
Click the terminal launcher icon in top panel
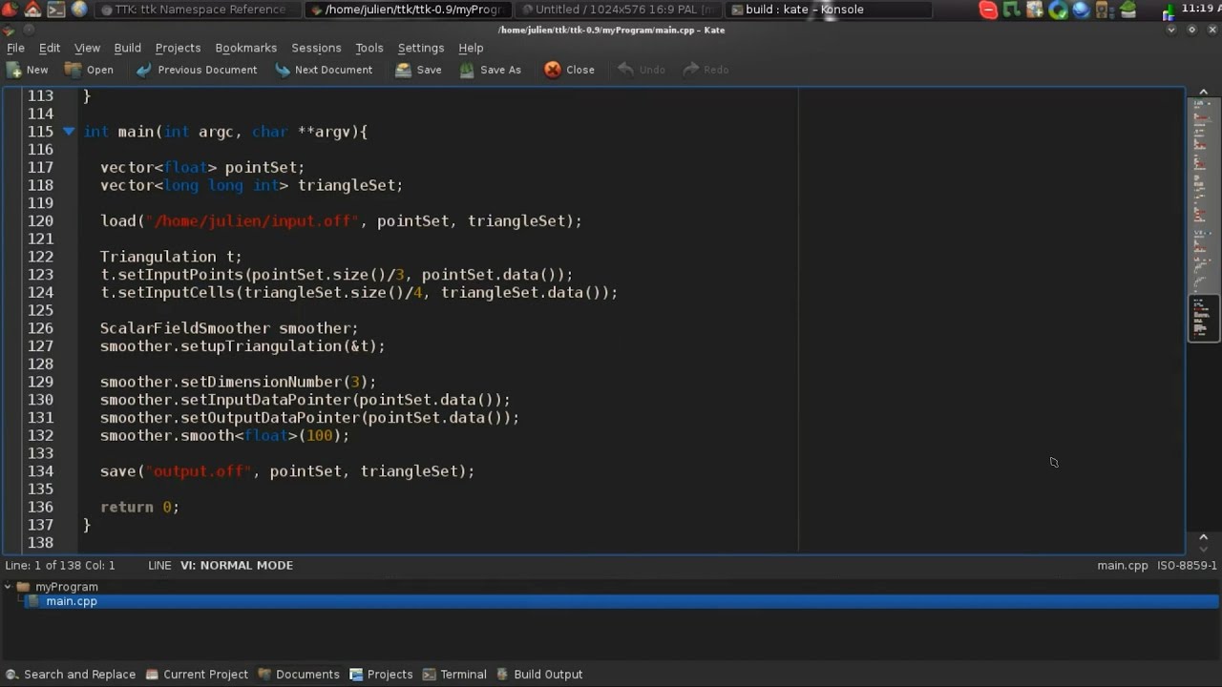tap(55, 10)
